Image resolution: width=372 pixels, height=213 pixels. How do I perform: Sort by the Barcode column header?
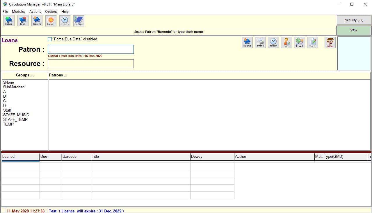click(x=76, y=157)
